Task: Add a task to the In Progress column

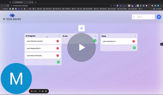Action: pyautogui.click(x=58, y=62)
